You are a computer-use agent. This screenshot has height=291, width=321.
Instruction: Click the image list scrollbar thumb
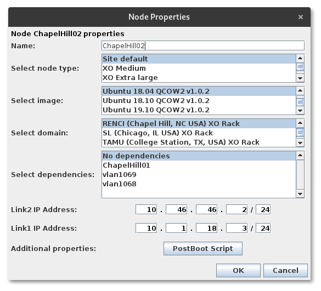(300, 102)
